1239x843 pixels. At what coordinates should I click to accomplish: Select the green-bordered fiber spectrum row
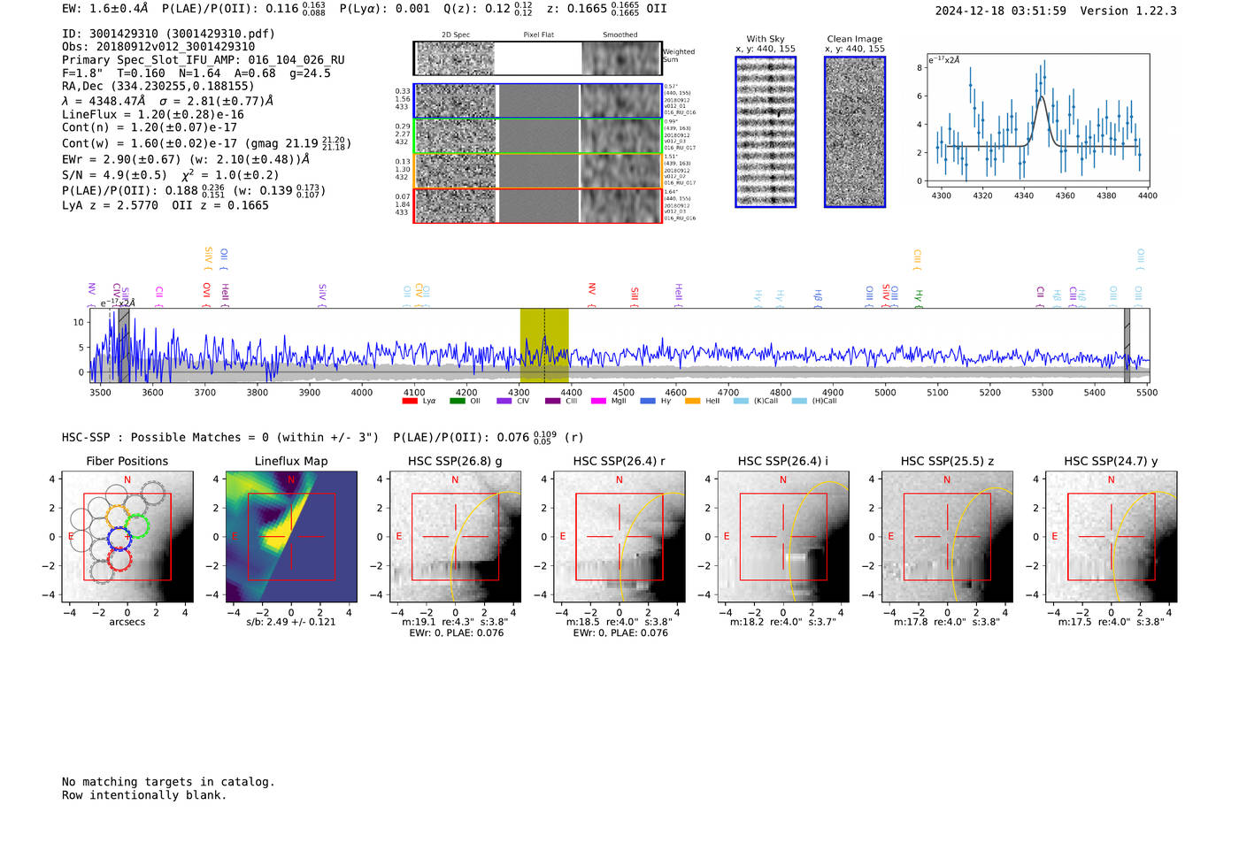click(x=537, y=136)
